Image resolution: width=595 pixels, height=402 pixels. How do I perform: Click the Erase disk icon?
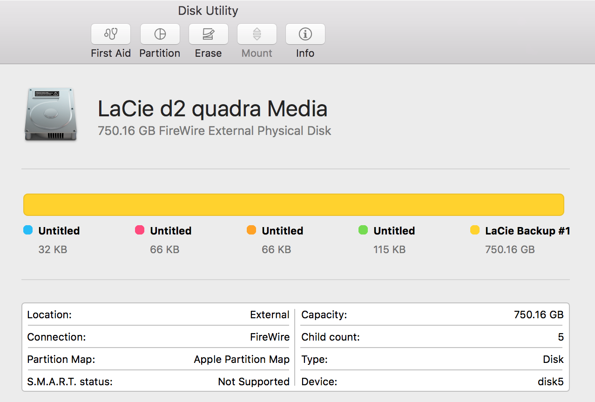coord(208,34)
